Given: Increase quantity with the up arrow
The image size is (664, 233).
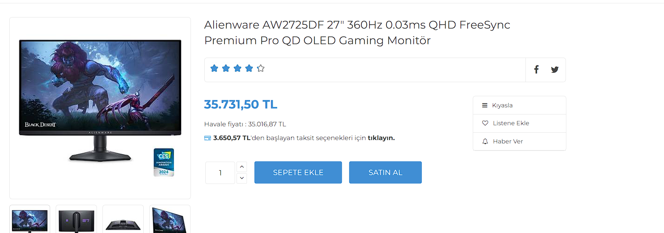Looking at the screenshot, I should tap(242, 167).
